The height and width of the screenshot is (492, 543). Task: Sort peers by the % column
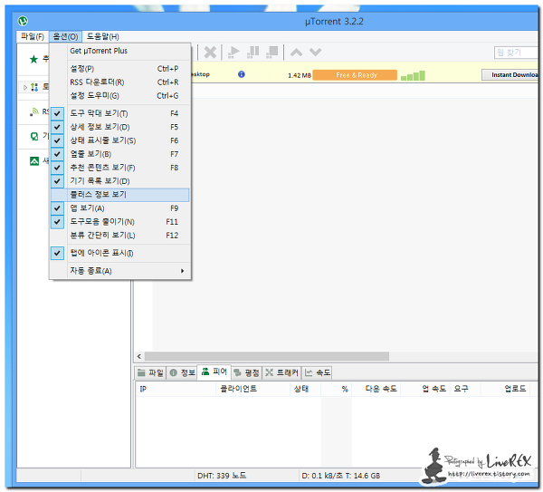pos(337,389)
